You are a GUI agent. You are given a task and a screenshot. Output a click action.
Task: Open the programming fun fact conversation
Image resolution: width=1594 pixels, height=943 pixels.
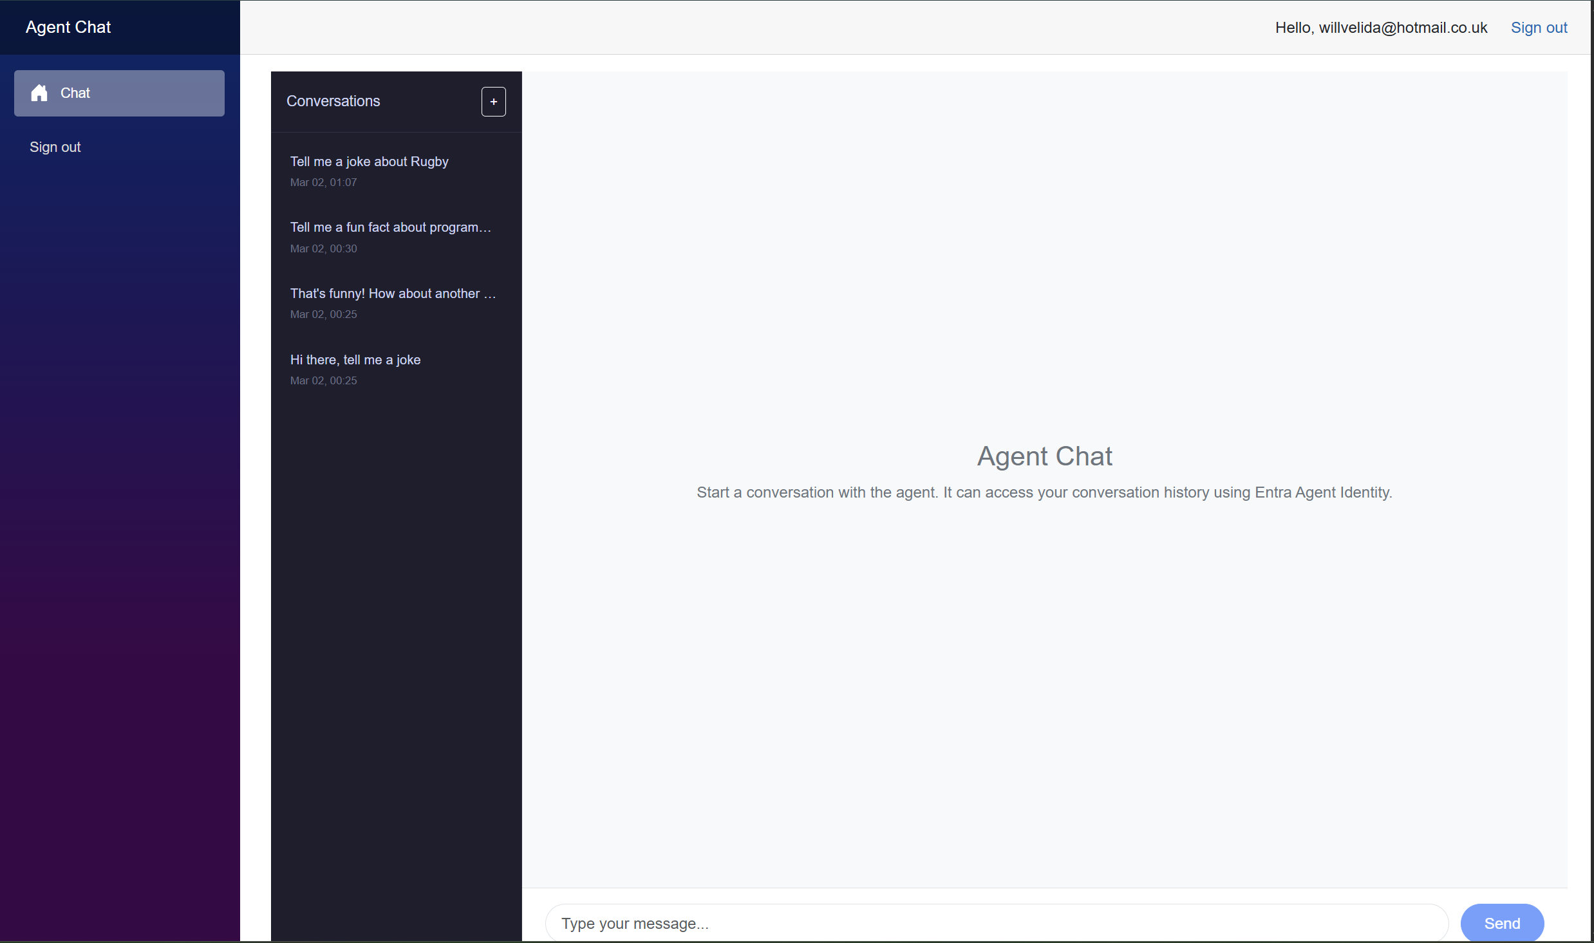tap(390, 227)
